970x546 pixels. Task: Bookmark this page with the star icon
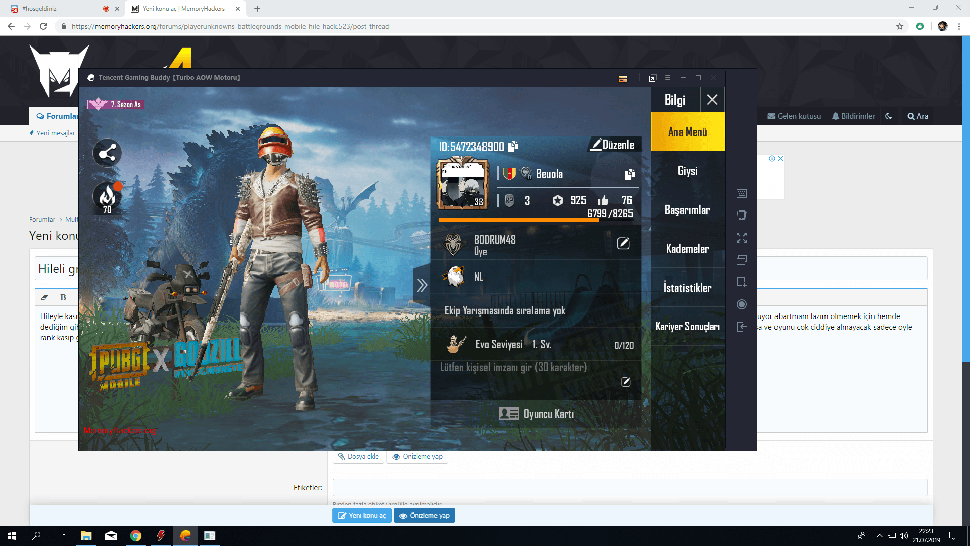900,26
